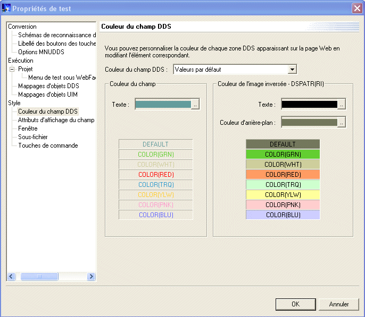Select pink COLOR(PNK) inverse image row
The image size is (365, 317).
tap(283, 205)
